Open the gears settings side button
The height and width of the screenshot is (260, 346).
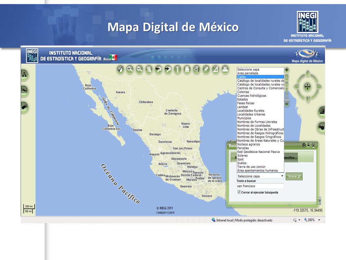321,127
